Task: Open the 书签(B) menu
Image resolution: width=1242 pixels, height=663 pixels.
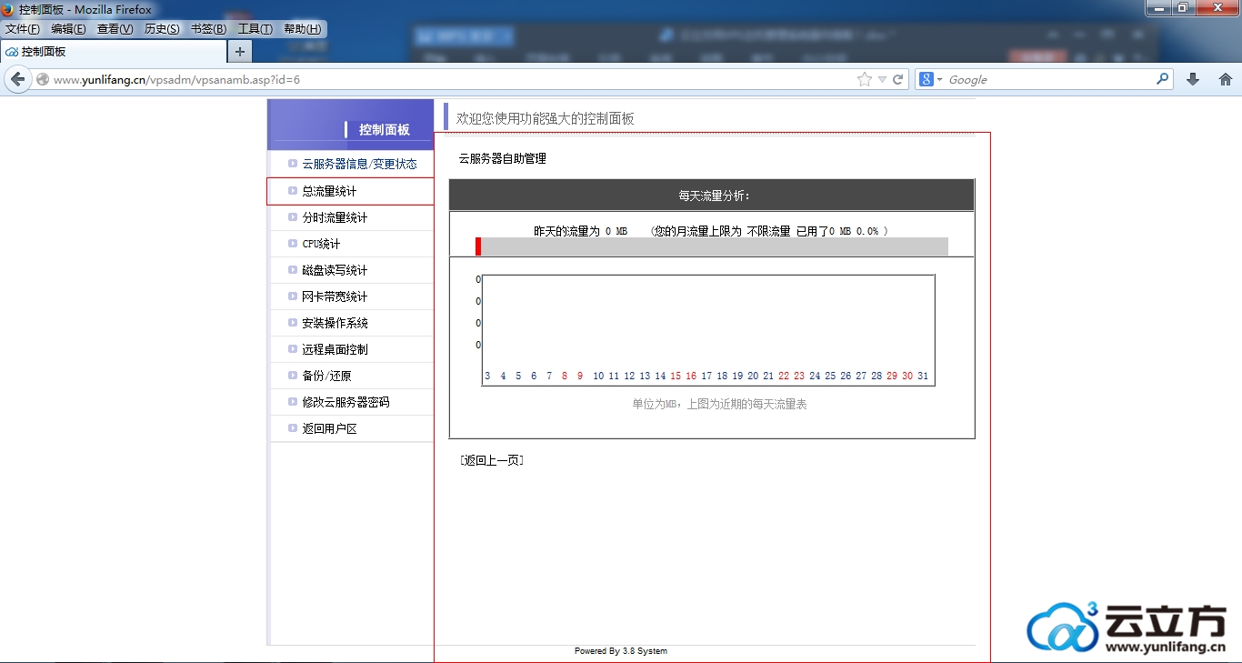Action: coord(208,29)
